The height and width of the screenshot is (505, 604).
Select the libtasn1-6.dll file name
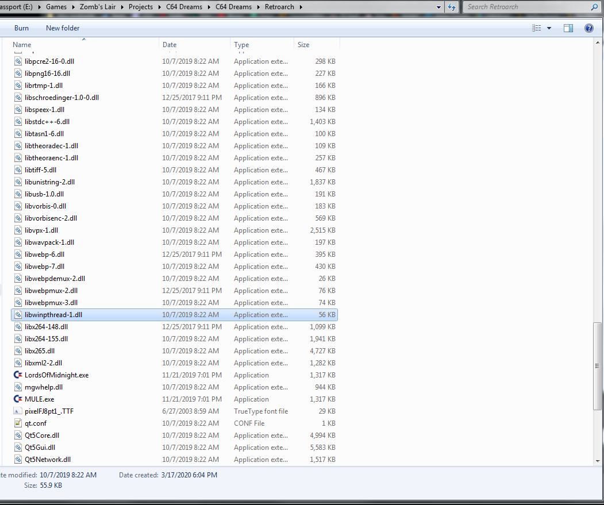(x=44, y=134)
